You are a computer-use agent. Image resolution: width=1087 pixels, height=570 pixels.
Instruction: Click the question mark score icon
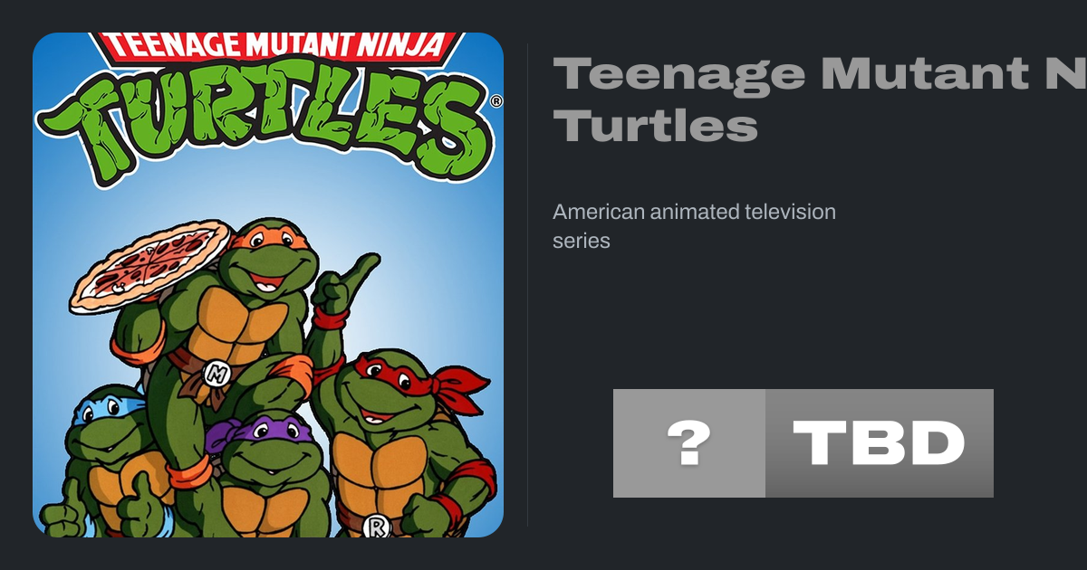click(688, 443)
